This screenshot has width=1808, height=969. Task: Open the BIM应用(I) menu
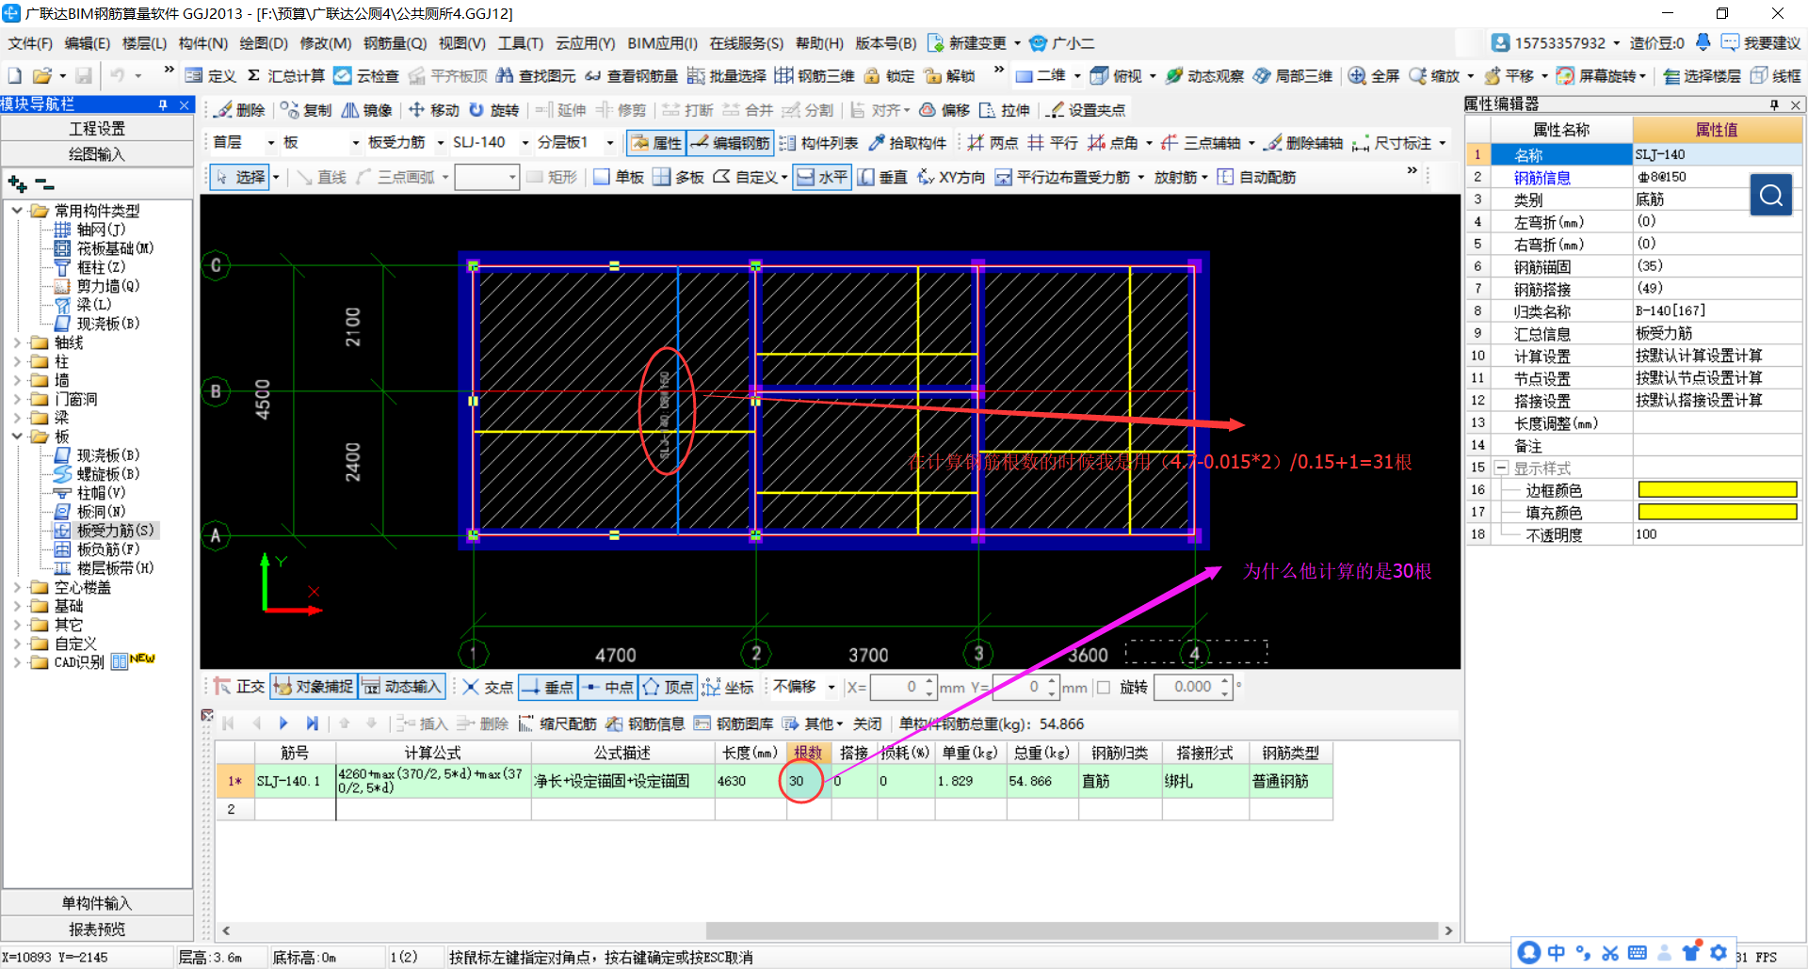(x=663, y=43)
